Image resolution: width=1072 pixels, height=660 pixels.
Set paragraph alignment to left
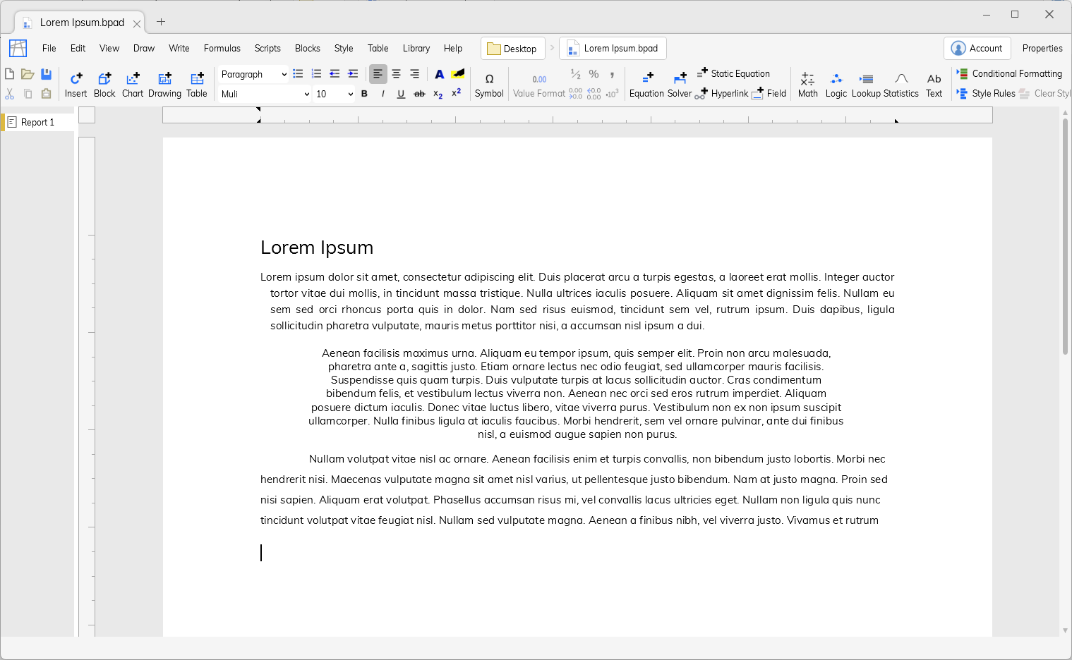pyautogui.click(x=378, y=74)
